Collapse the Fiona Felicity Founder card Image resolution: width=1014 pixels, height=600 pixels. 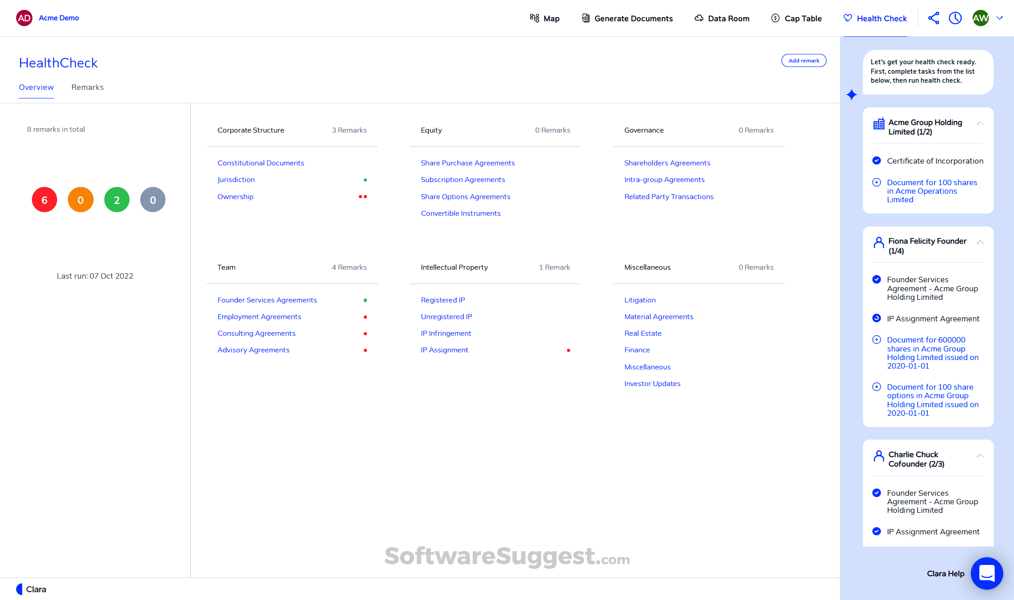pos(980,242)
